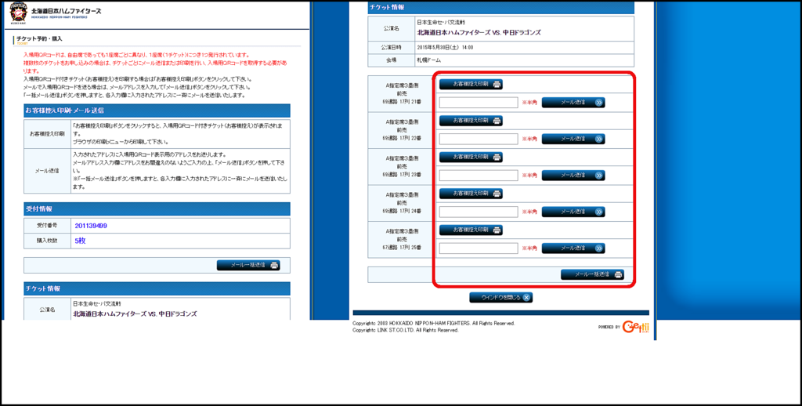Click メール一括送信 button below the seat list
The width and height of the screenshot is (802, 406).
tap(592, 274)
